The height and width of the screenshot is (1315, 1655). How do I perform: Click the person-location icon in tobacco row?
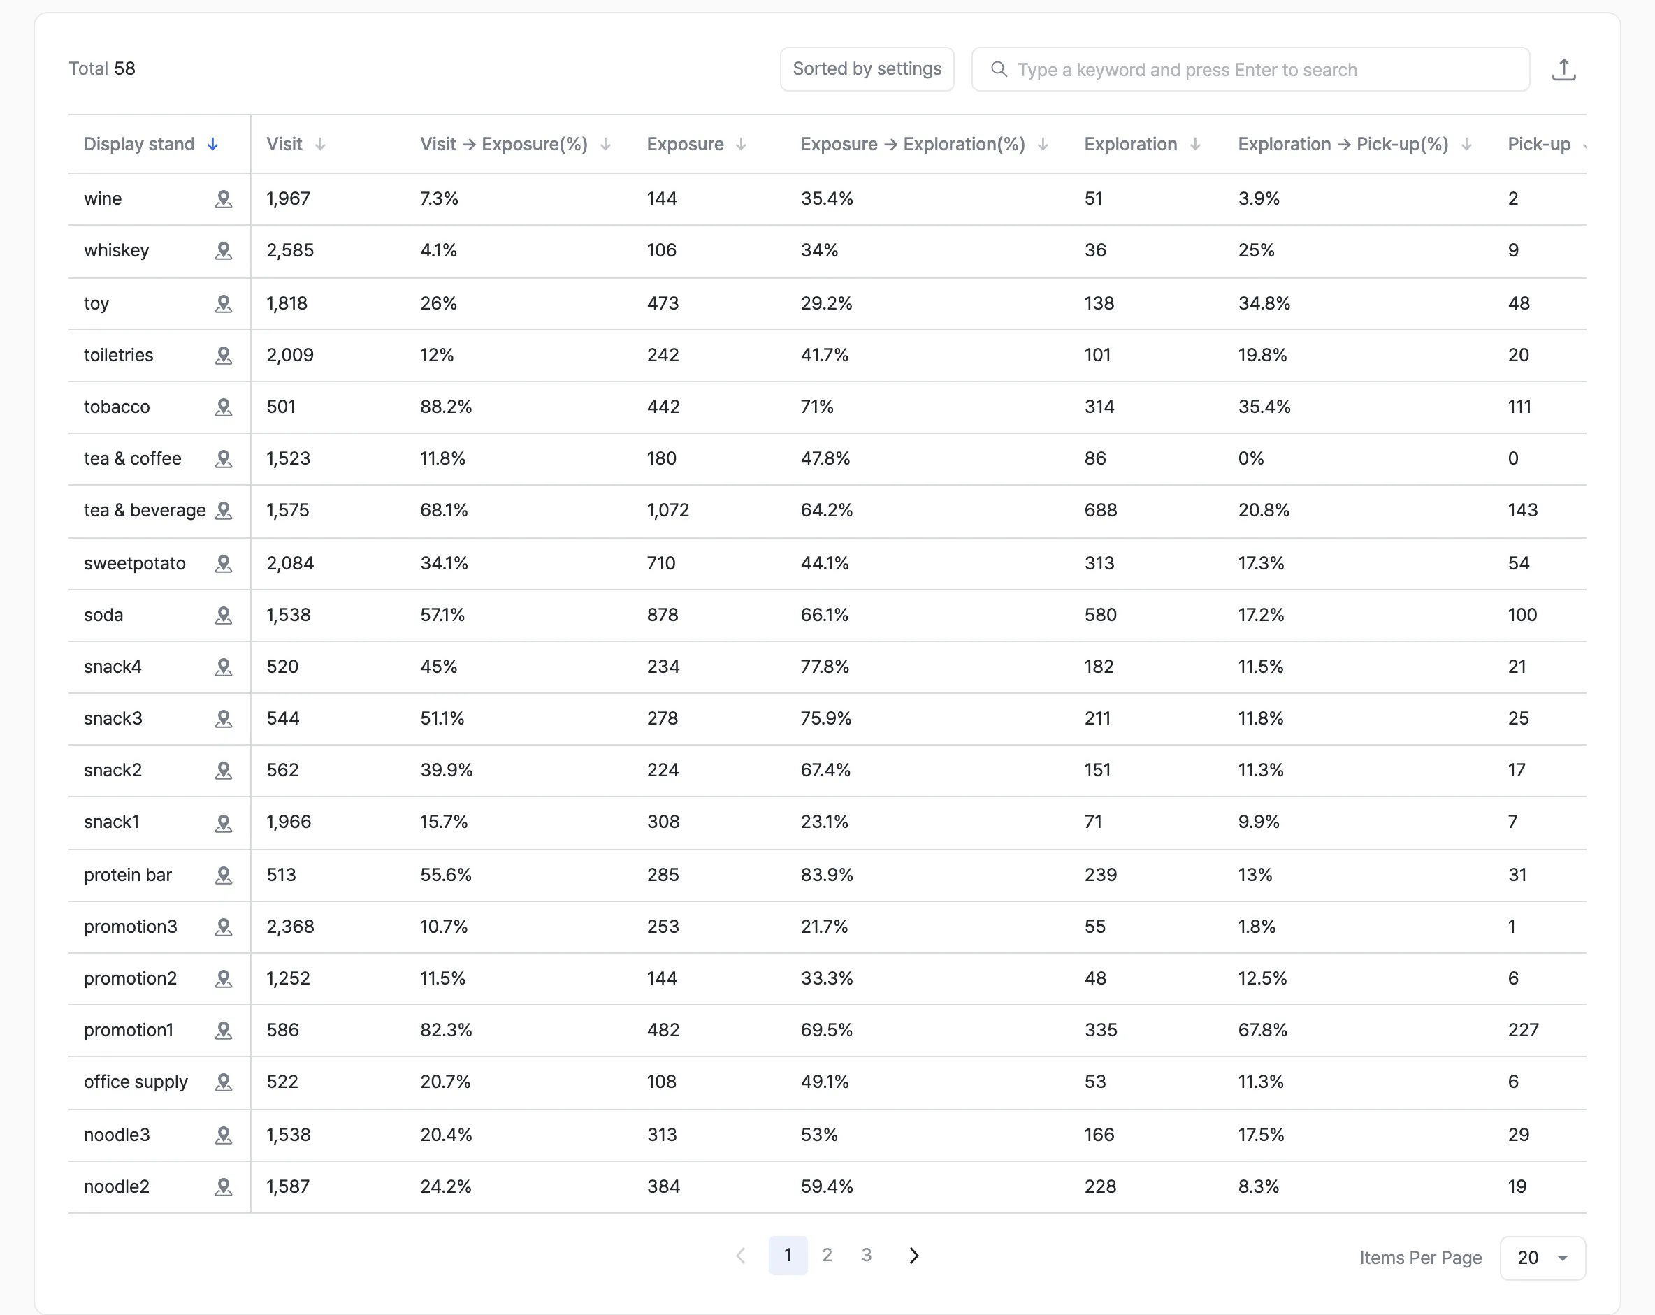[x=224, y=407]
